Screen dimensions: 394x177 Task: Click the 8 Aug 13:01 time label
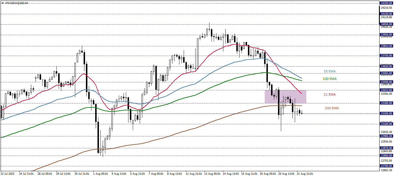(174, 174)
